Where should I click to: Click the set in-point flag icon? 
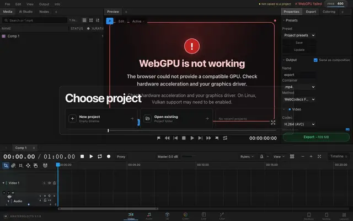159,138
